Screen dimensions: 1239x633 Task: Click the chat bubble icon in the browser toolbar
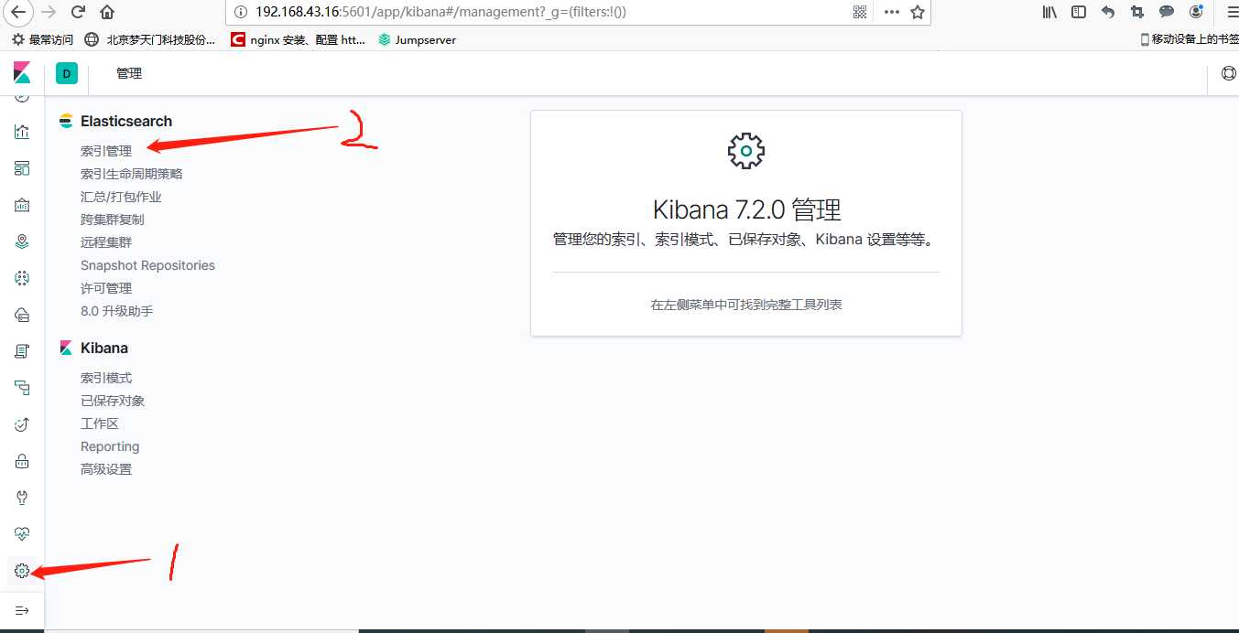coord(1167,12)
